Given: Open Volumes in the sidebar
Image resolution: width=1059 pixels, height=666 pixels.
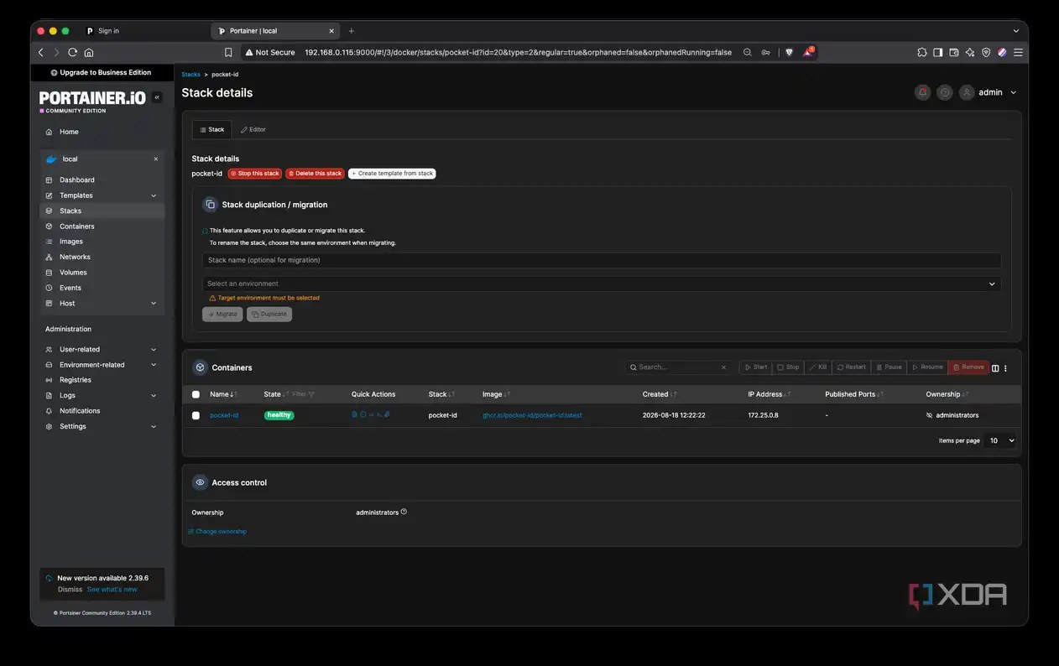Looking at the screenshot, I should 102,273.
